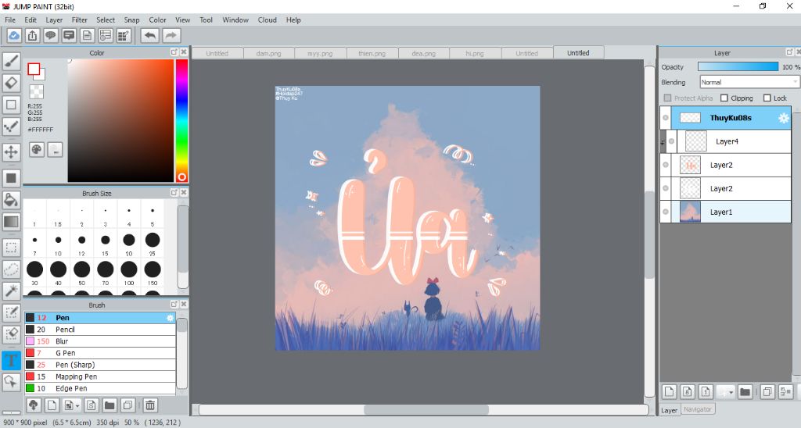This screenshot has height=428, width=801.
Task: Select the Brush tool in the left toolbar
Action: (11, 61)
